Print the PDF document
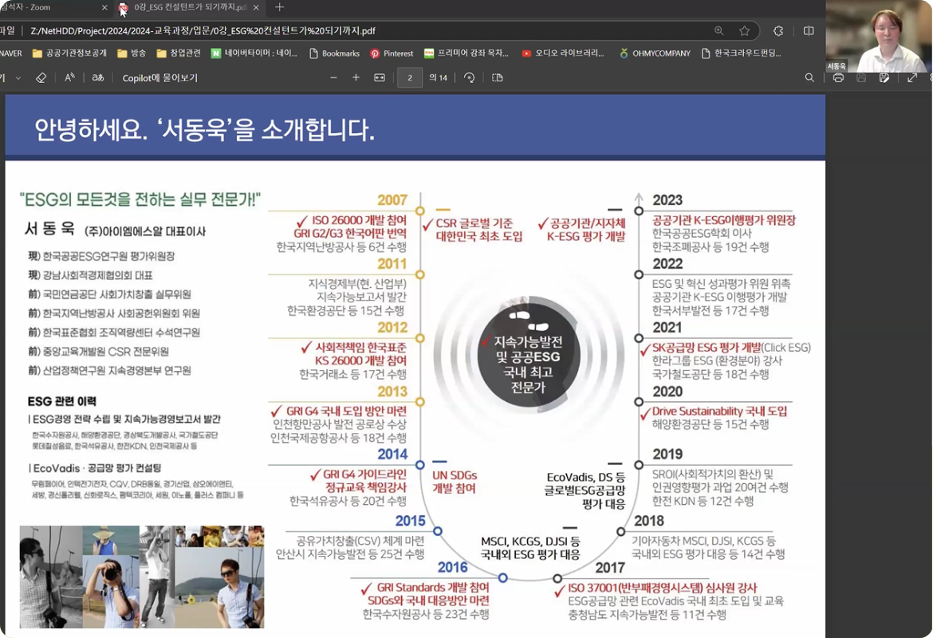Image resolution: width=933 pixels, height=638 pixels. coord(838,78)
